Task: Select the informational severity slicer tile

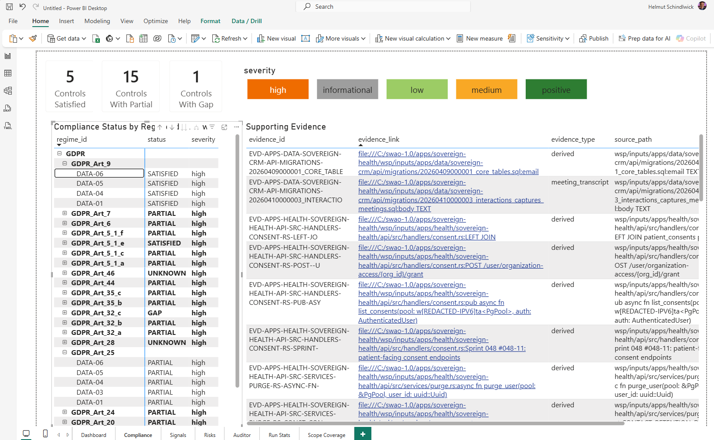Action: 347,89
